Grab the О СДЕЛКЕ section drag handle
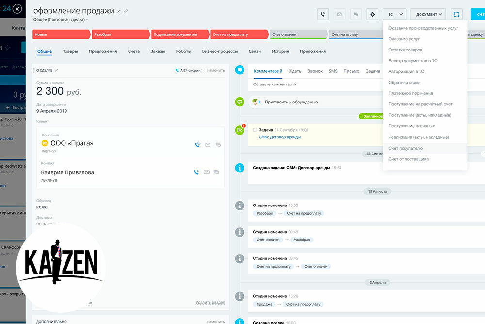Screen dimensions: 485x324 pos(34,70)
